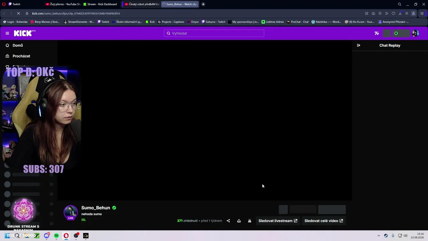Go back with the browser back arrow

click(x=4, y=13)
